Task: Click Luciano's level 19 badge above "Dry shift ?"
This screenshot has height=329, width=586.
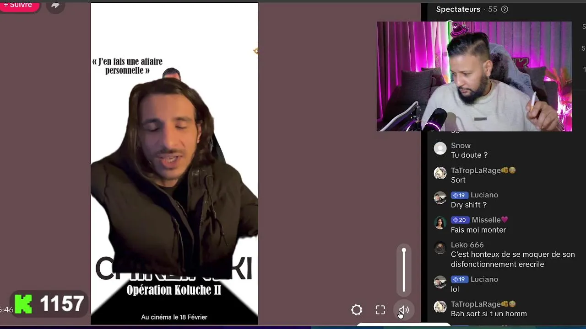Action: (459, 195)
